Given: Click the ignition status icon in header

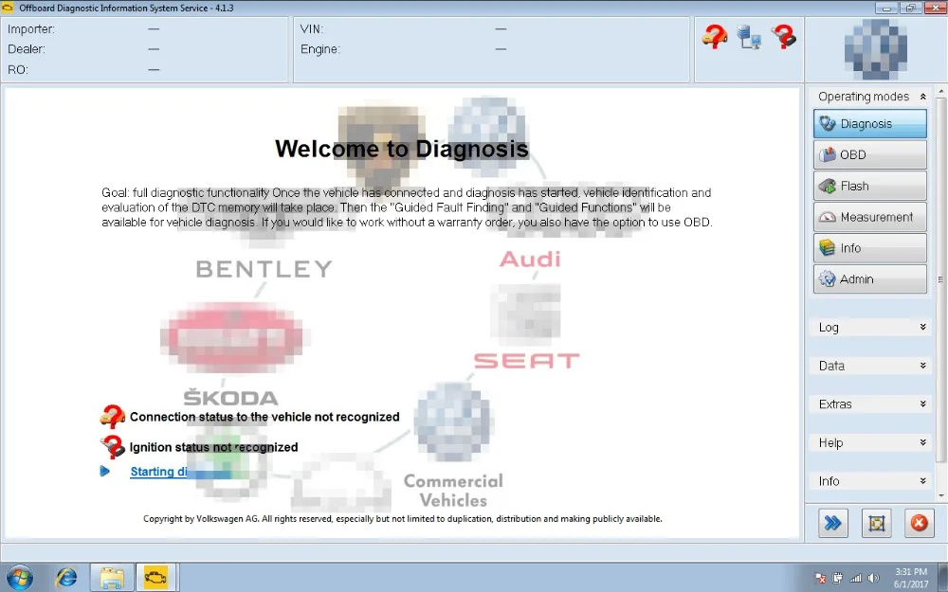Looking at the screenshot, I should tap(784, 37).
